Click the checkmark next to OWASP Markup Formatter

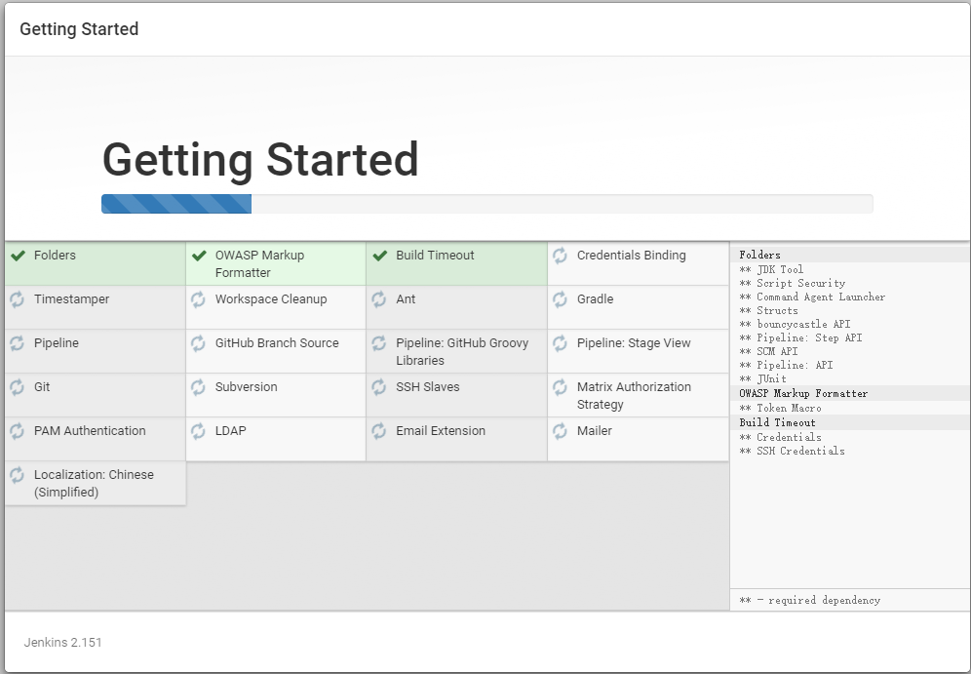coord(199,256)
